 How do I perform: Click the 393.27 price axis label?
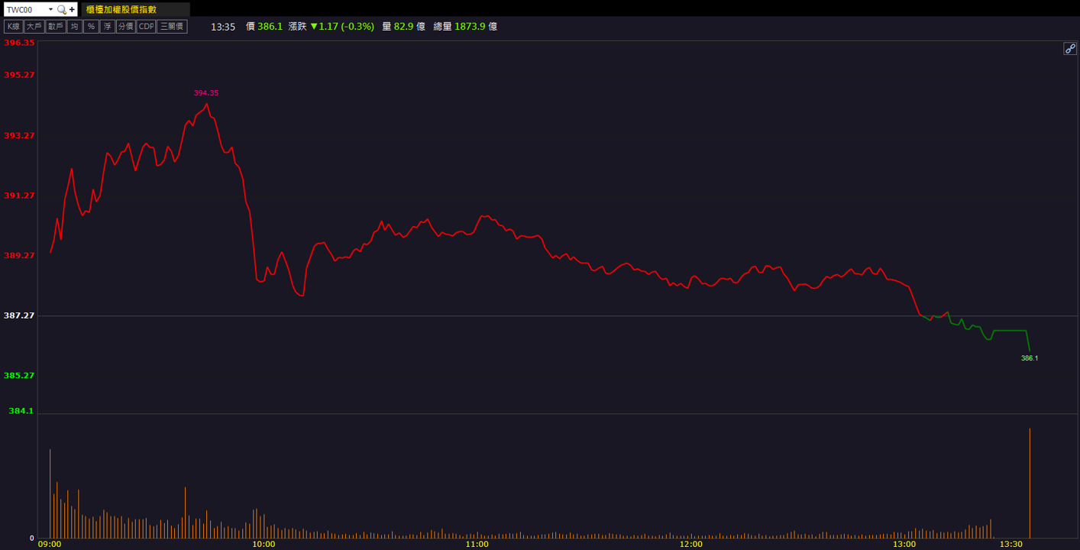tap(19, 135)
